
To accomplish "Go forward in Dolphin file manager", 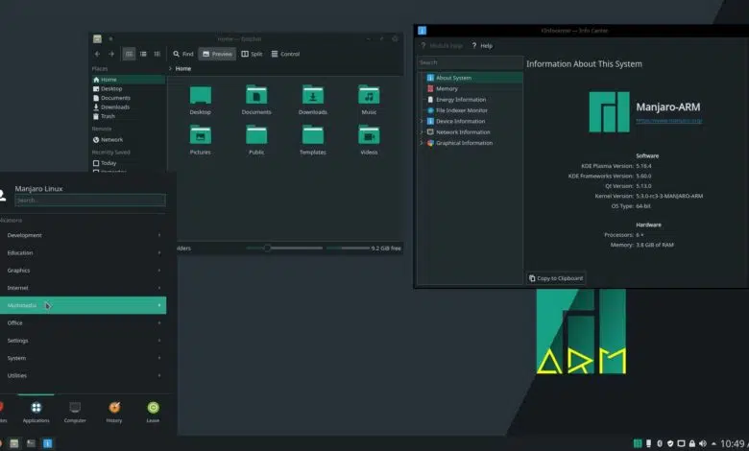I will pyautogui.click(x=111, y=54).
